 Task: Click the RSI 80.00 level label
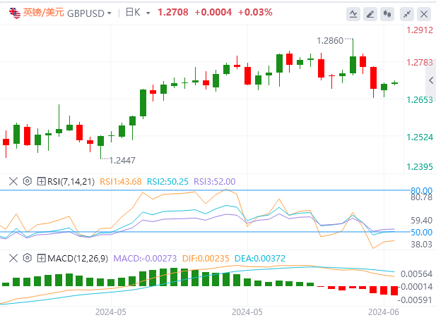pos(422,190)
